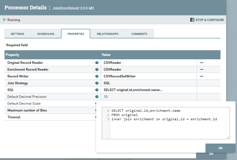Screen dimensions: 237x160
Task: Click help icon next to SQL property
Action: point(97,90)
